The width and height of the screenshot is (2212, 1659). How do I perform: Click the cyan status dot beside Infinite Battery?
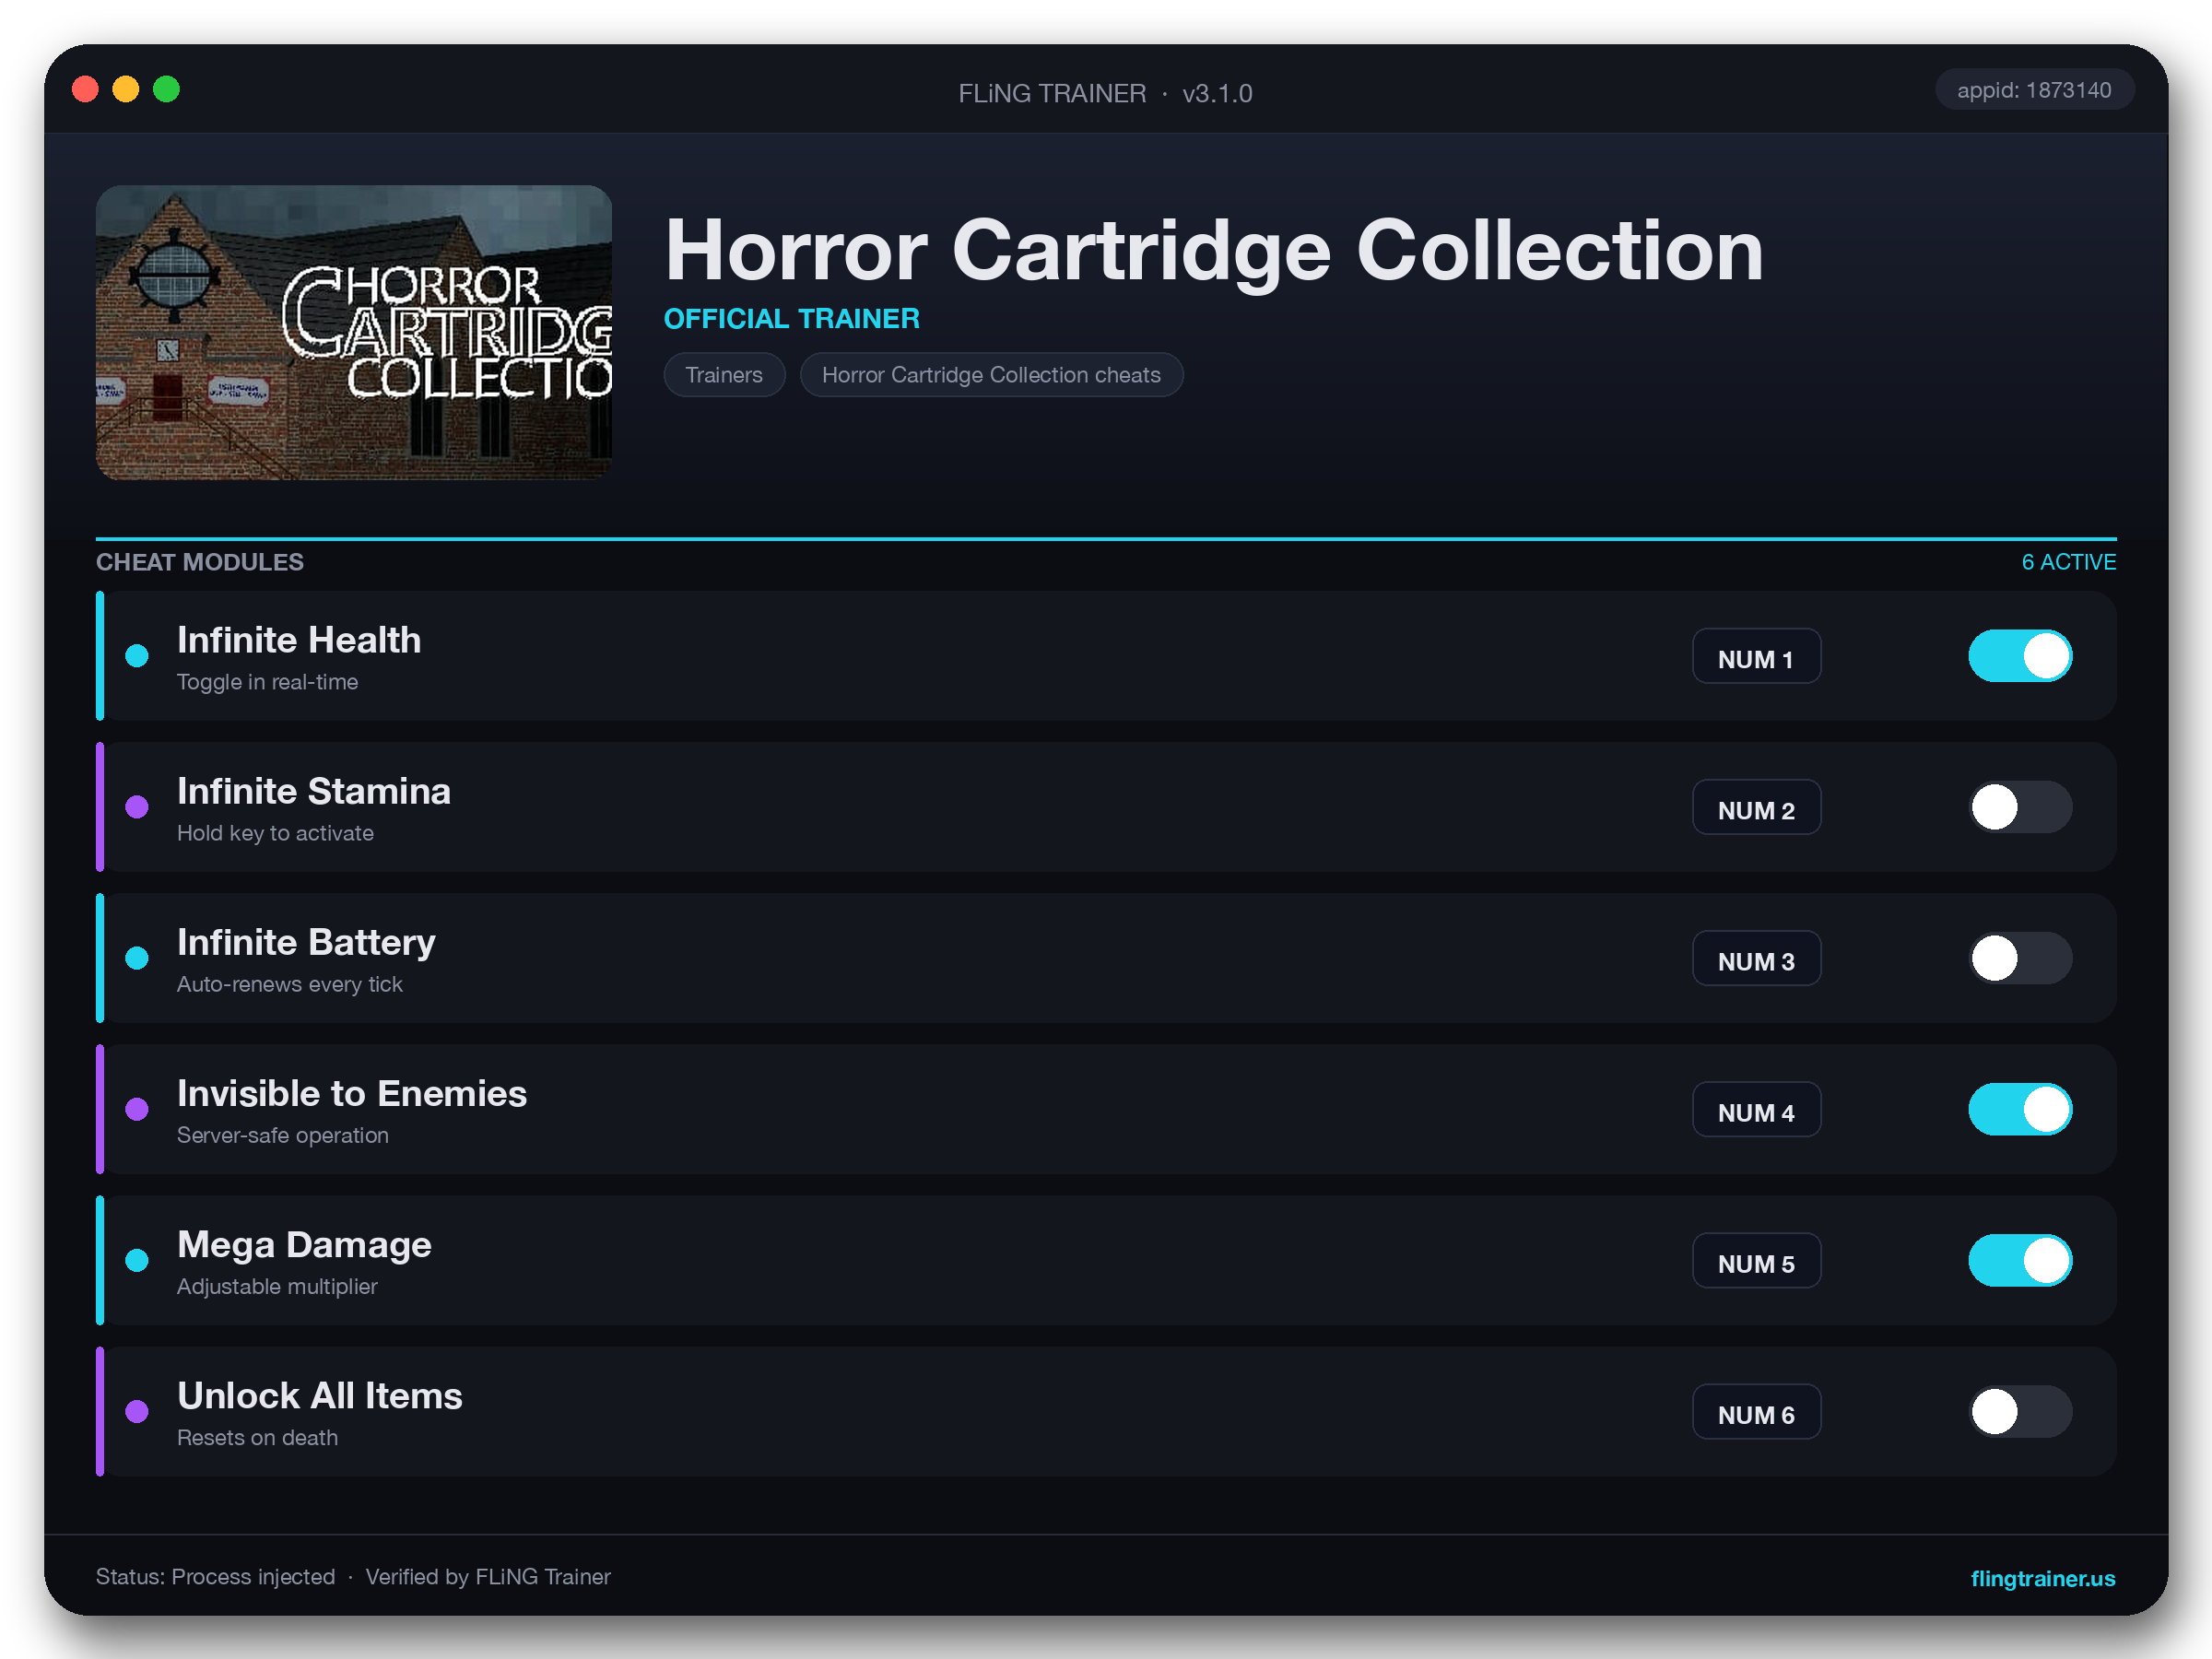[137, 958]
